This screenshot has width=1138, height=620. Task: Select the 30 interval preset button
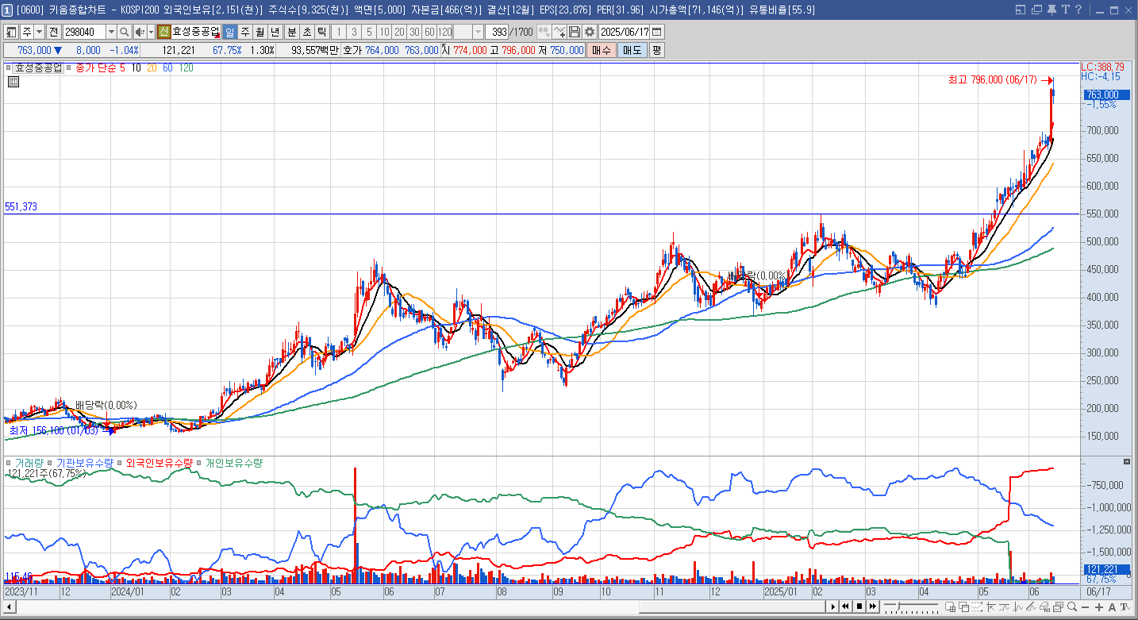pos(414,32)
